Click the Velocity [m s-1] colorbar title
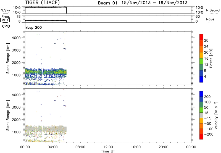The image size is (221, 153). [216, 115]
